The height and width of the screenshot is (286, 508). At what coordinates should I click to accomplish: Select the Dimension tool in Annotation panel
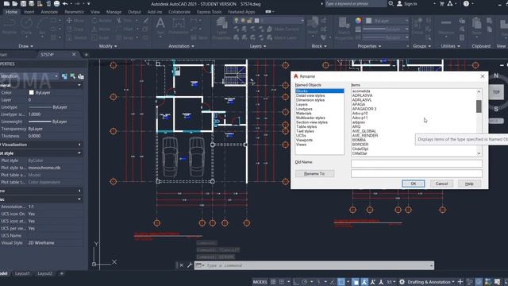[179, 26]
